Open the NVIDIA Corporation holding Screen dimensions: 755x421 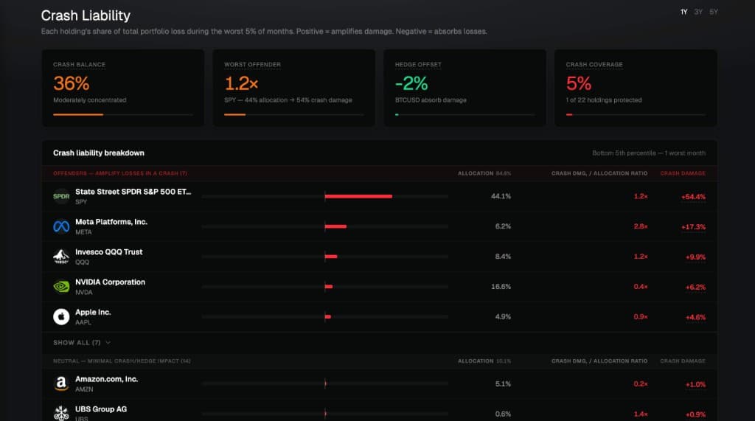tap(379, 287)
